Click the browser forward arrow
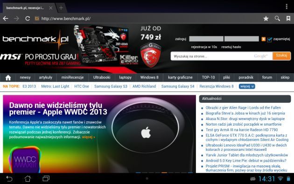The image size is (294, 184). (16, 18)
